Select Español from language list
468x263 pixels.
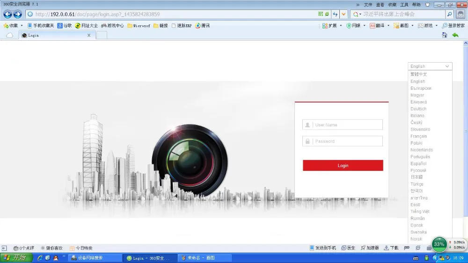point(418,164)
